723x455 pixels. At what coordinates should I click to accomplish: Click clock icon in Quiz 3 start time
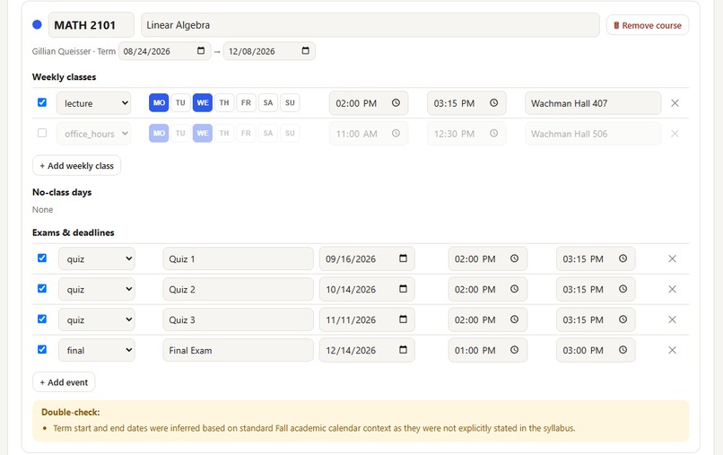point(514,319)
